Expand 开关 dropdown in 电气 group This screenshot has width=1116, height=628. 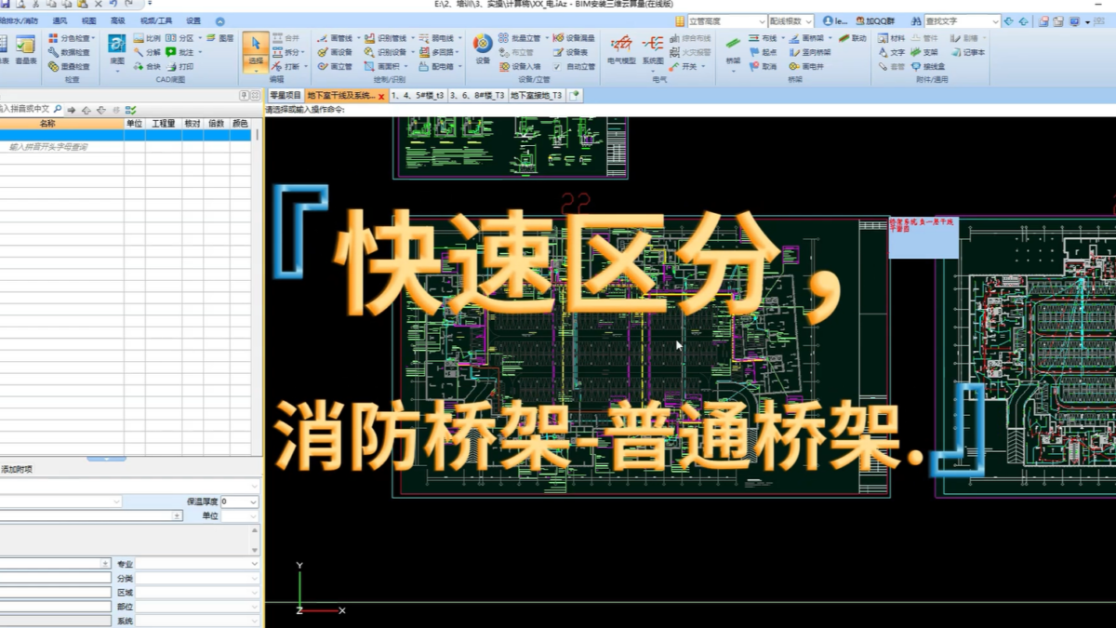click(x=703, y=67)
